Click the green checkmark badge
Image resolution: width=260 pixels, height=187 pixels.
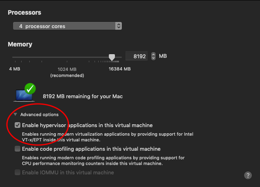pos(30,88)
